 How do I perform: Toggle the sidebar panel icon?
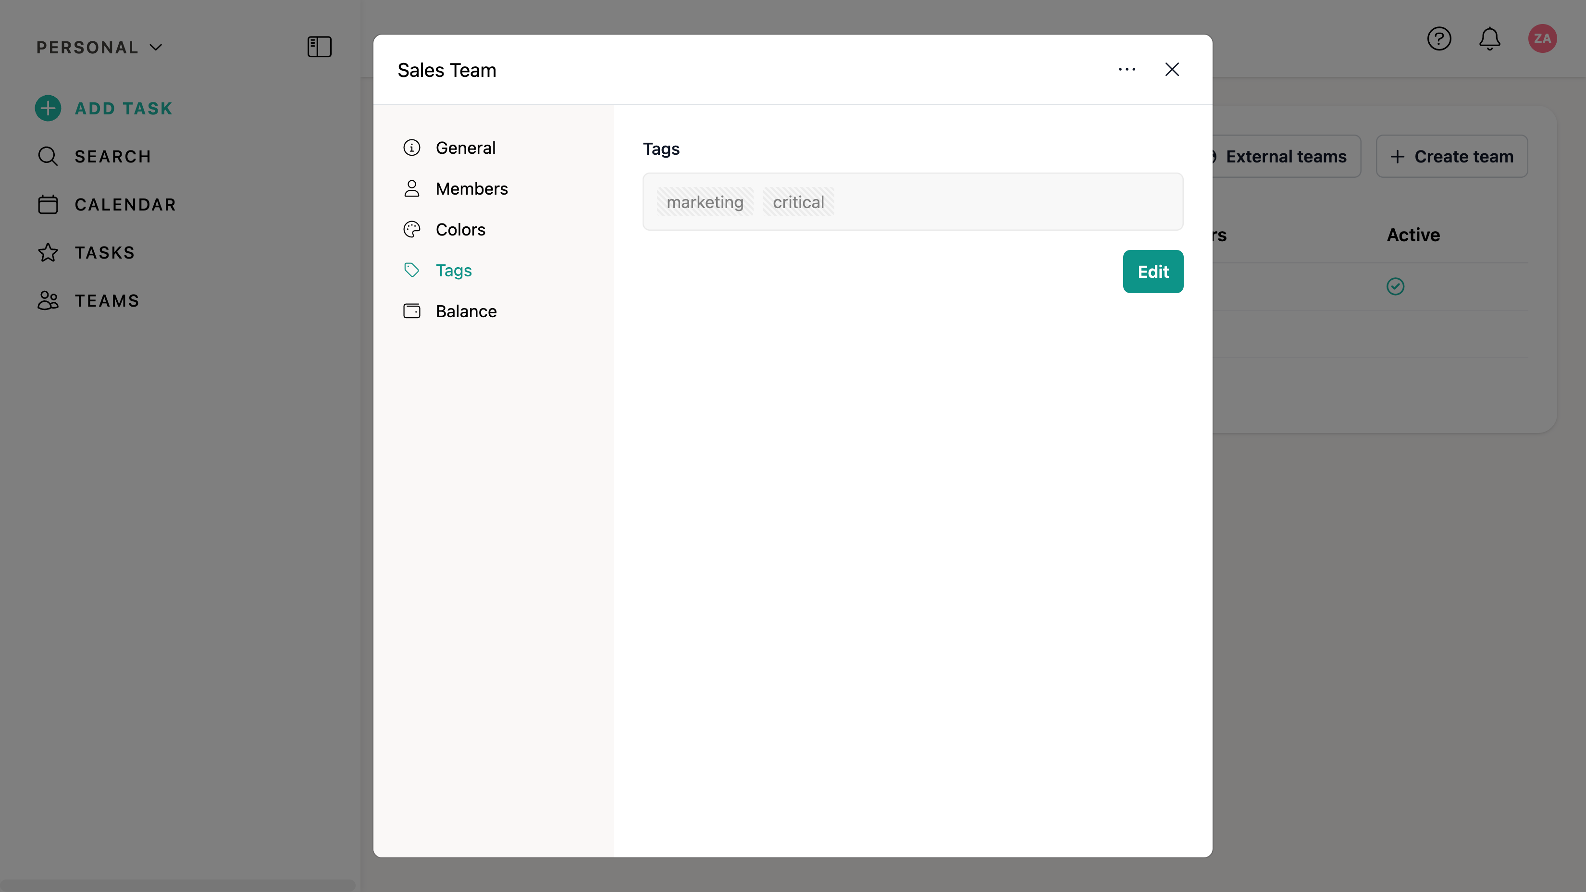[x=319, y=47]
